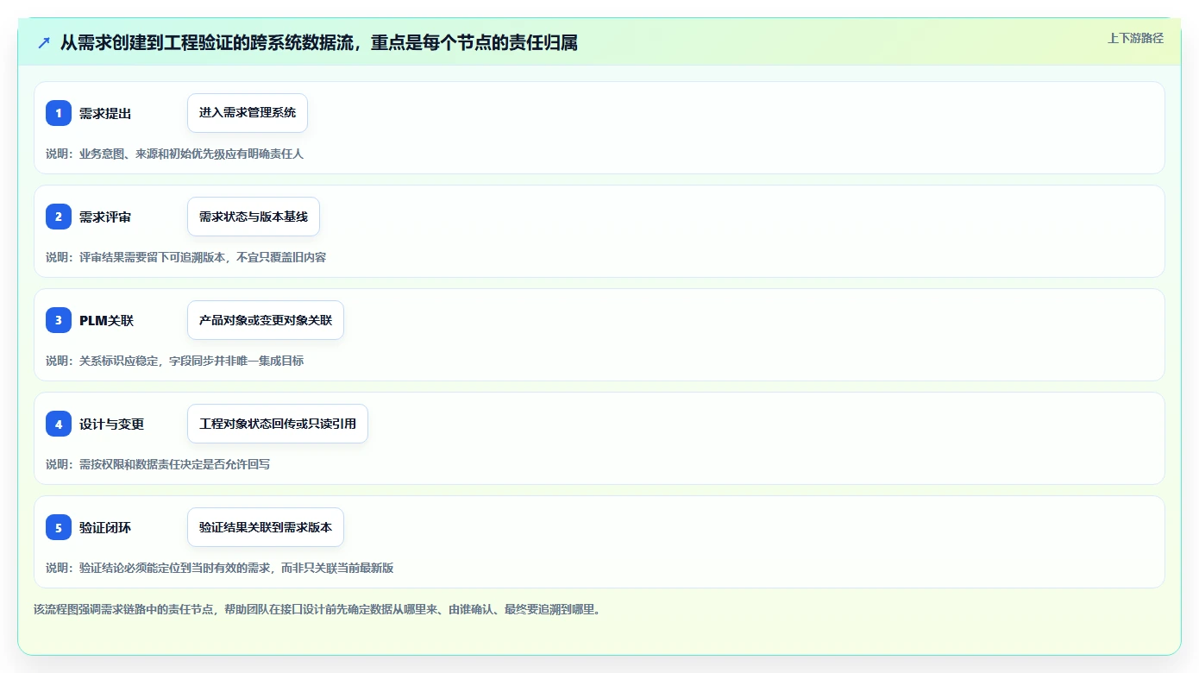Screen dimensions: 1199x673
Task: Click the note about 评审结果需要留下可追溯版本
Action: click(186, 257)
